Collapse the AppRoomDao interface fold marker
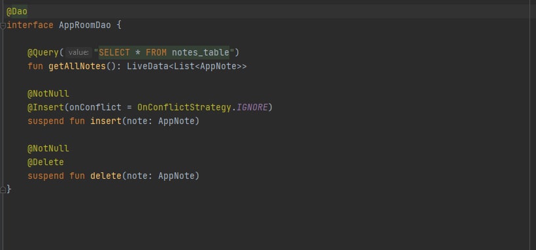536x250 pixels. (3, 25)
